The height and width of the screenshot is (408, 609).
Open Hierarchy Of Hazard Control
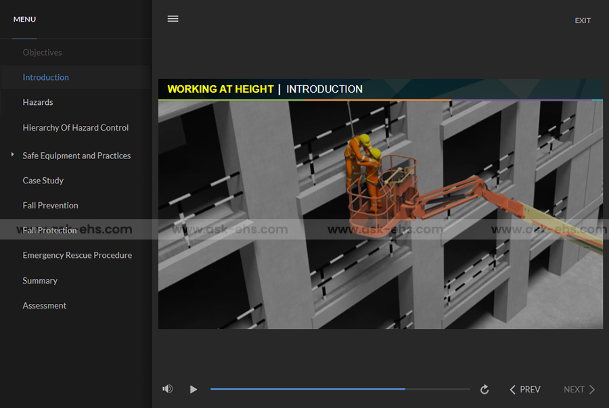pos(75,127)
